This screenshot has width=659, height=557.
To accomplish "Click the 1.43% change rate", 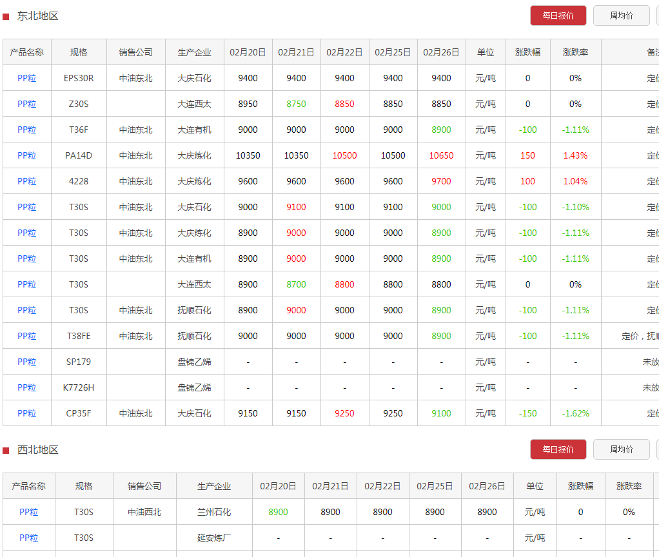I will click(575, 155).
